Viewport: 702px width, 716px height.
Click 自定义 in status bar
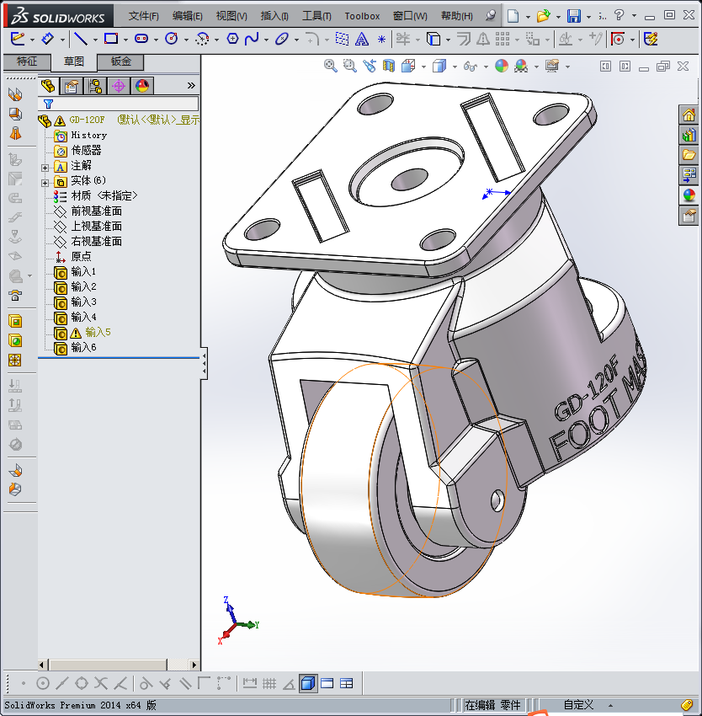(x=578, y=704)
